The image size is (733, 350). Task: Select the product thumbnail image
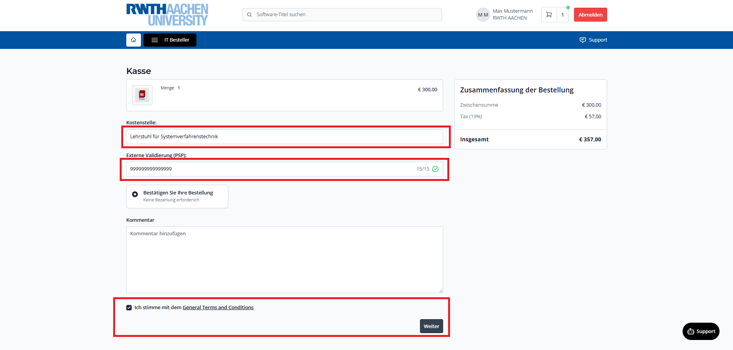click(142, 95)
